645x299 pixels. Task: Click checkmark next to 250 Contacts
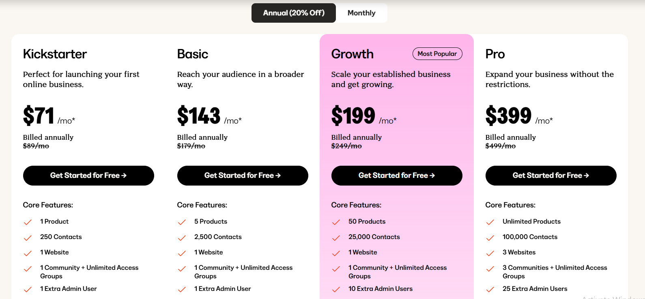click(28, 237)
